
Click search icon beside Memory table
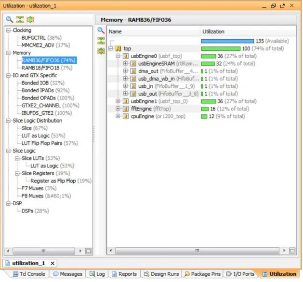click(x=101, y=30)
